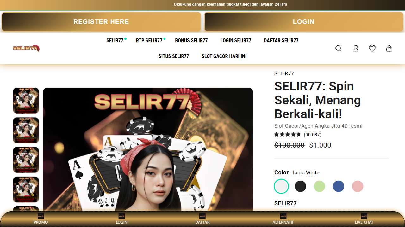Open LIVE CHAT from bottom bar
The width and height of the screenshot is (405, 227).
point(364,219)
